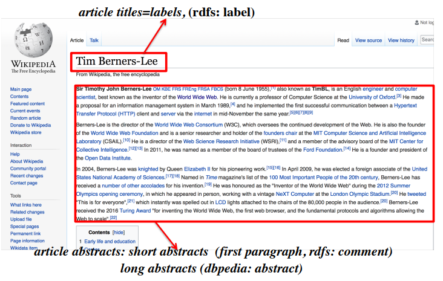Screen dimensions: 443x281
Task: Click the Tim Berners-Lee article heading
Action: (117, 61)
